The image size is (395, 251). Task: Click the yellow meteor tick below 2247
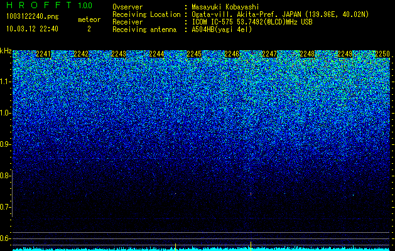click(251, 245)
